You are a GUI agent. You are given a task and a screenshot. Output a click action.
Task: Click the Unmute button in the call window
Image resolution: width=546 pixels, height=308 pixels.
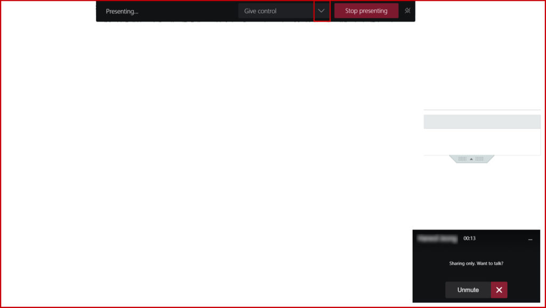(x=468, y=290)
